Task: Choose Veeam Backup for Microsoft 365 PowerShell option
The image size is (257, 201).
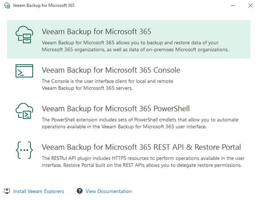Action: (116, 109)
